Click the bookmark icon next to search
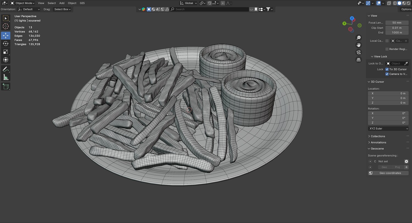 click(256, 9)
